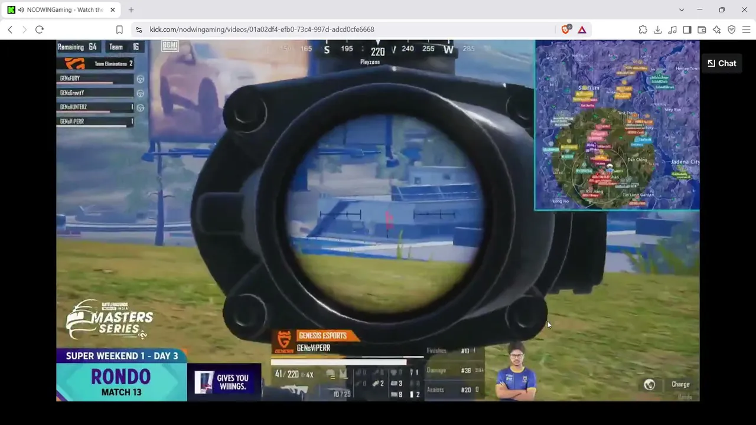Click the Masters Series logo

tap(109, 319)
